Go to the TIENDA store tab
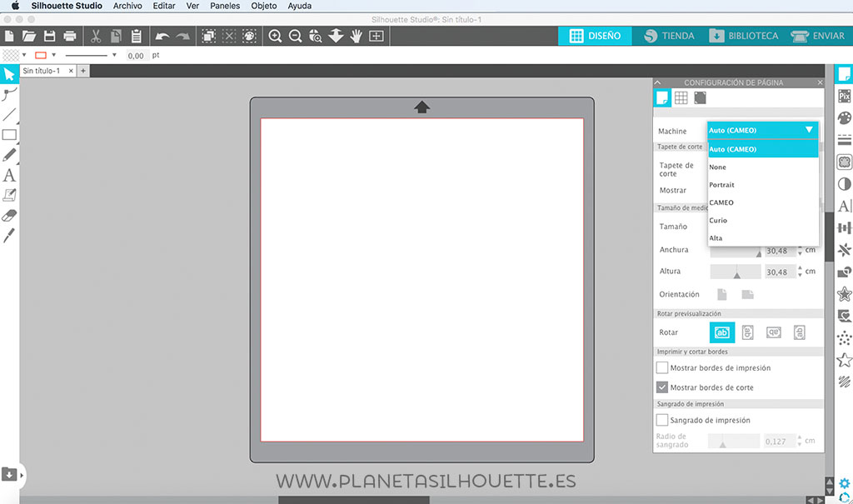853x504 pixels. pos(669,36)
